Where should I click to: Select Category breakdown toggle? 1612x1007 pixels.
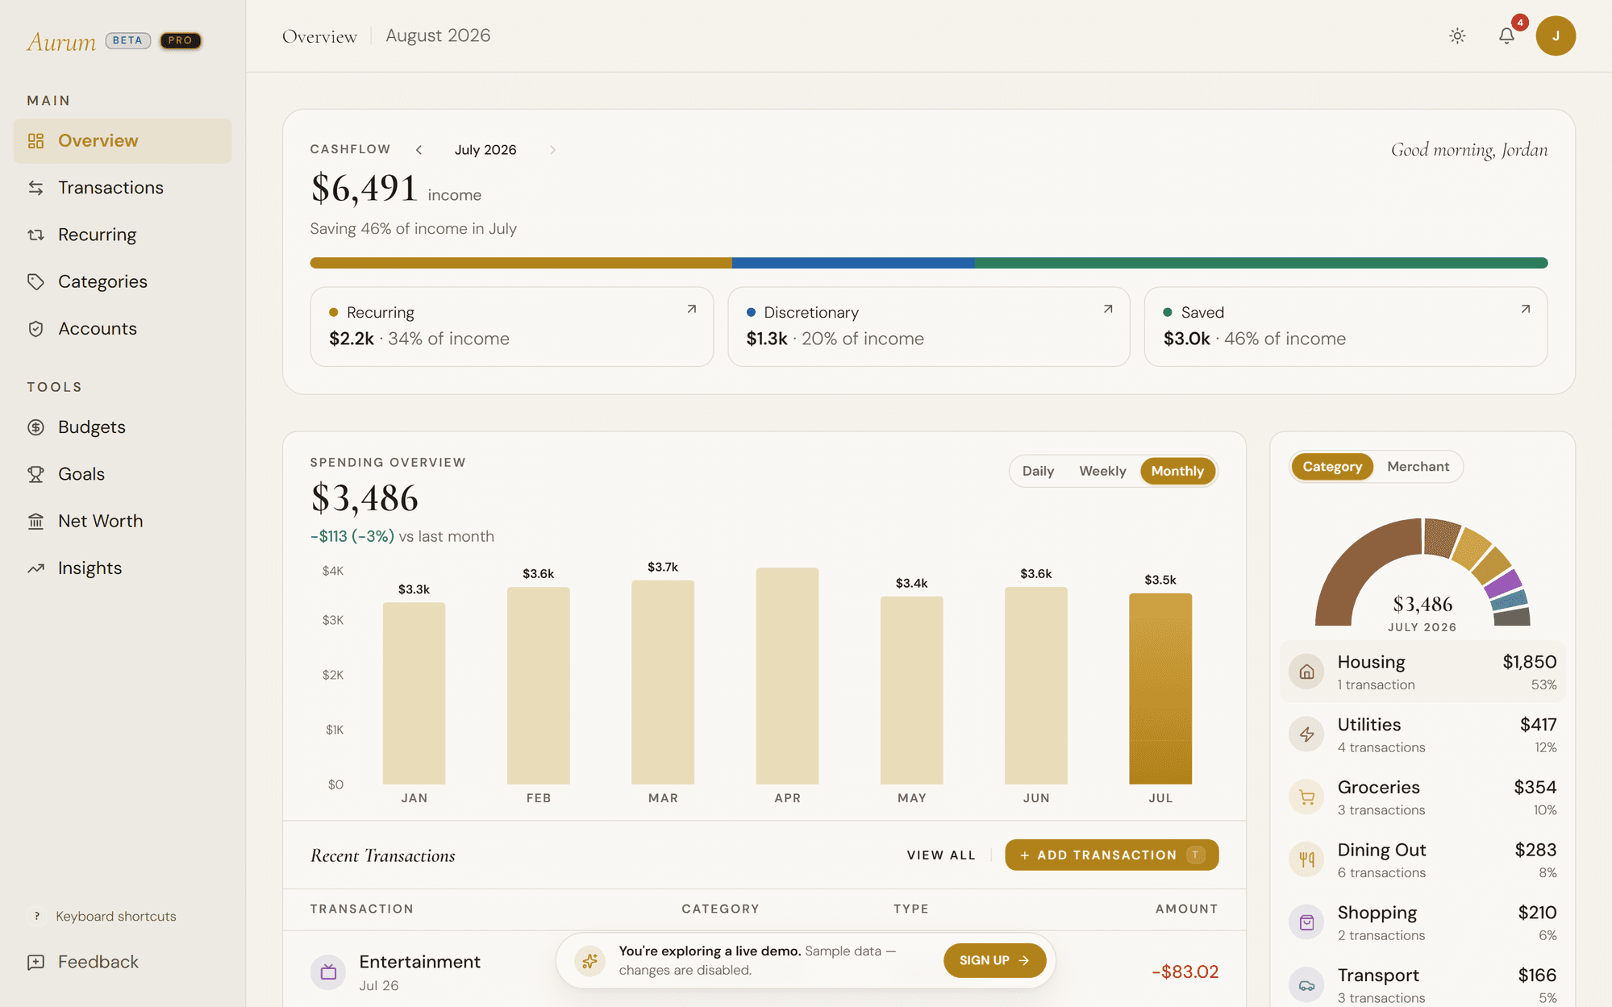click(1332, 467)
